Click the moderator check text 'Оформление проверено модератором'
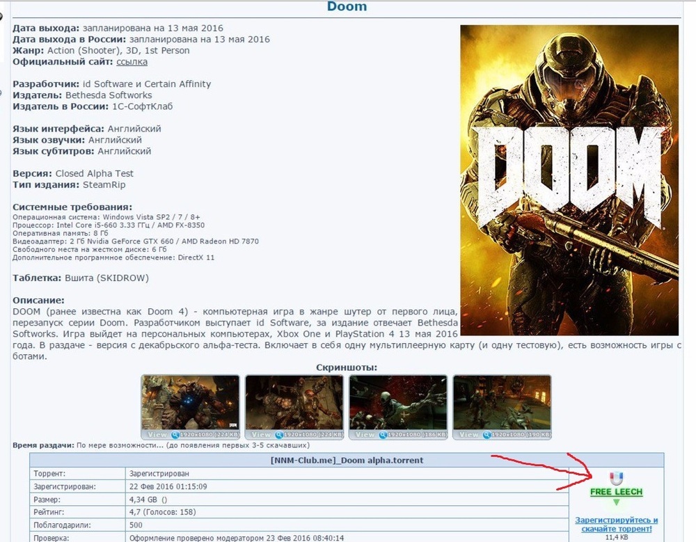 tap(197, 538)
